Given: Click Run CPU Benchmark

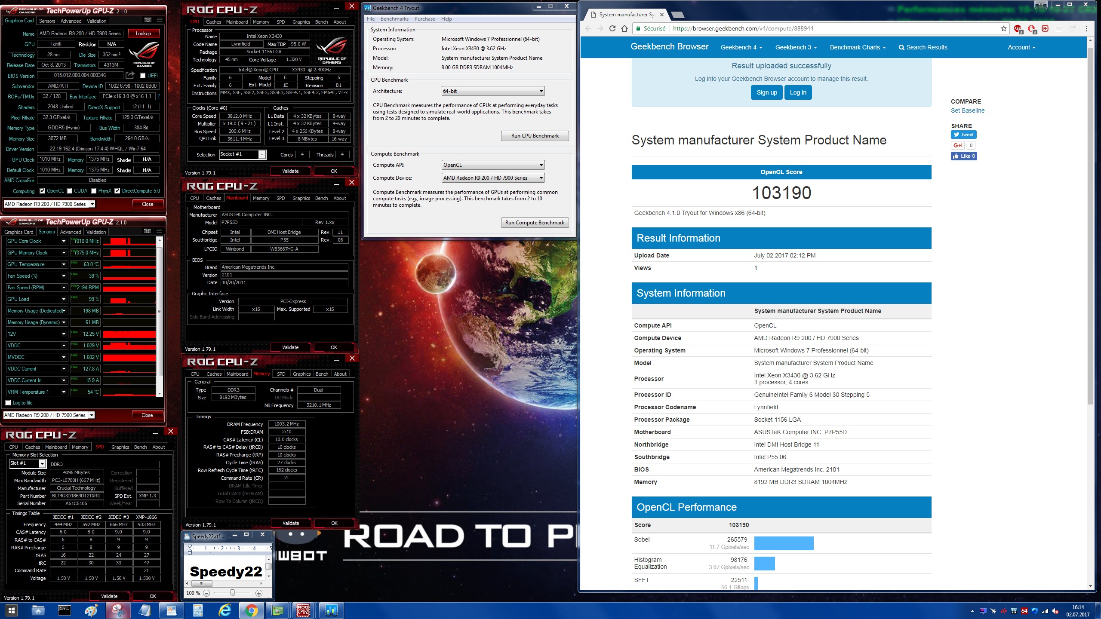Looking at the screenshot, I should [535, 136].
